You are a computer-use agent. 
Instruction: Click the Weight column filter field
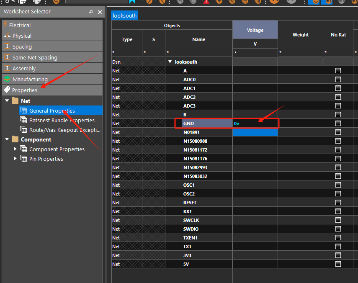tap(301, 52)
